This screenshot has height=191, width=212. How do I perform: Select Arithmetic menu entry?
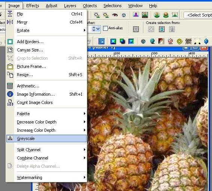pos(46,86)
